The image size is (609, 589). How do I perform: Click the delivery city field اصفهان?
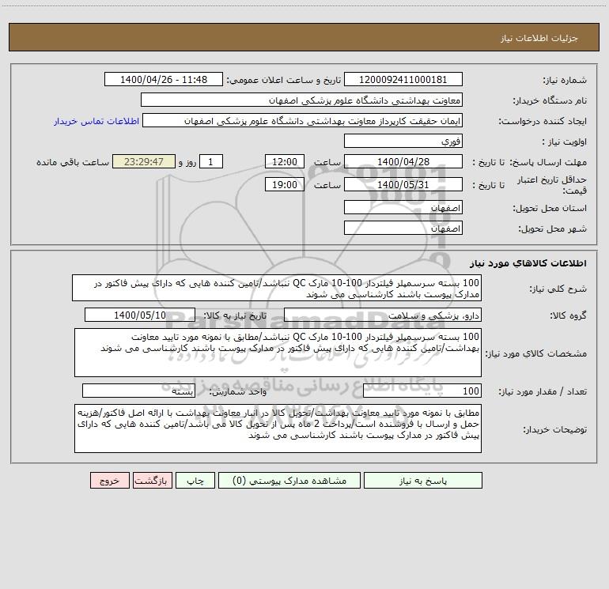403,228
